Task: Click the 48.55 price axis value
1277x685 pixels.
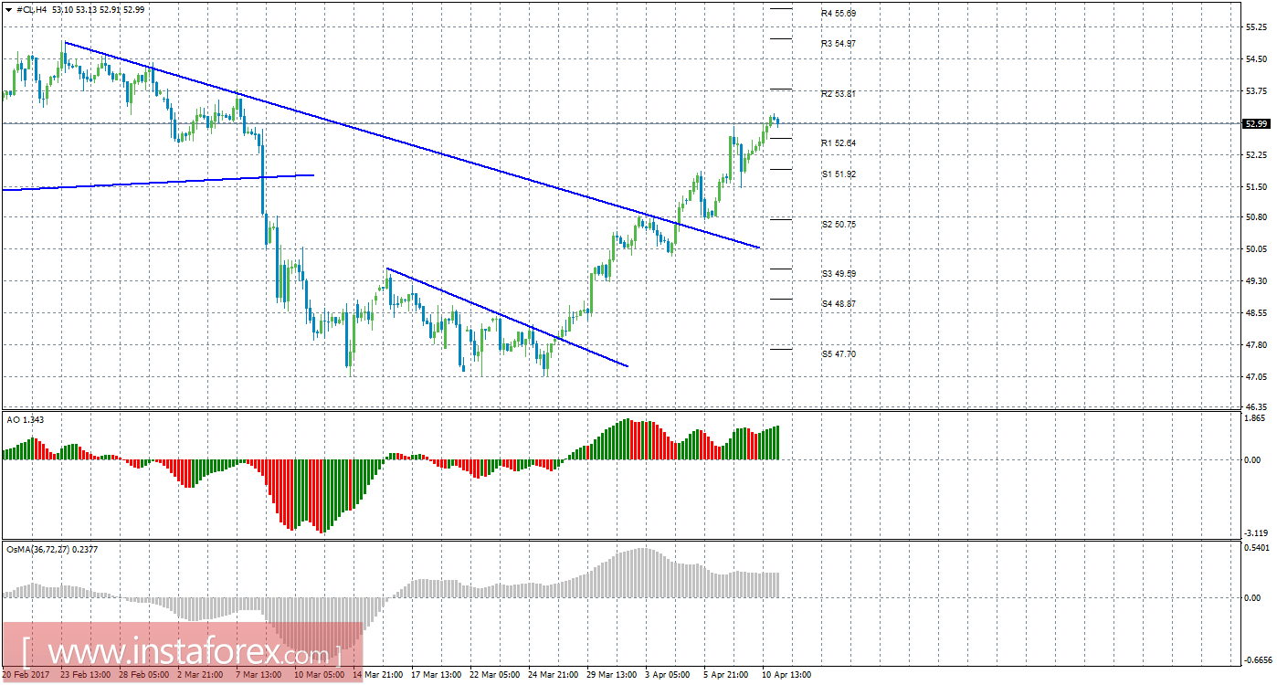Action: click(x=1255, y=313)
